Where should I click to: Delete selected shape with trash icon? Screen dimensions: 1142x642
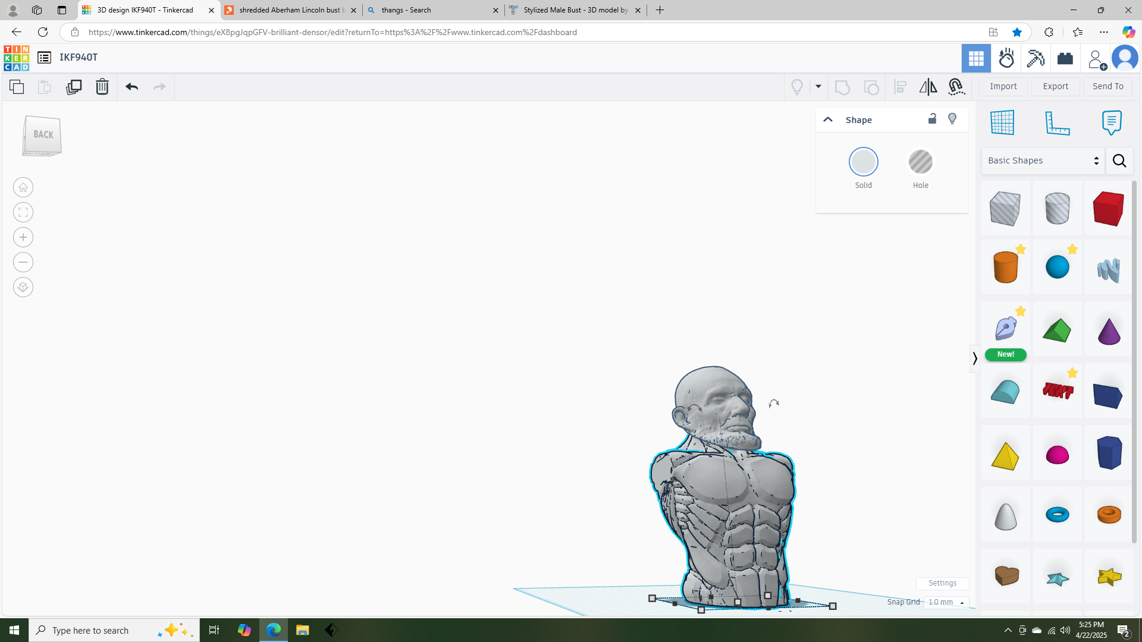102,87
